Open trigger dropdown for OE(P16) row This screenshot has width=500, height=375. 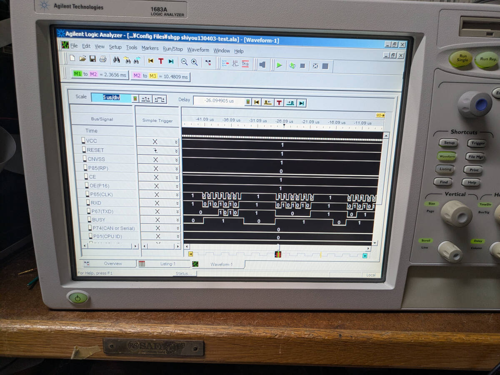tap(176, 186)
